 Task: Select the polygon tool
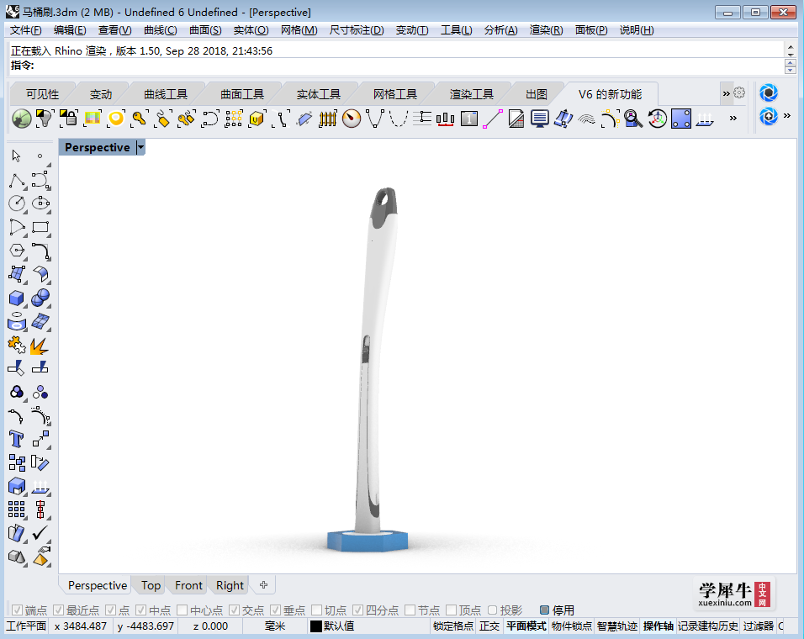click(x=17, y=251)
